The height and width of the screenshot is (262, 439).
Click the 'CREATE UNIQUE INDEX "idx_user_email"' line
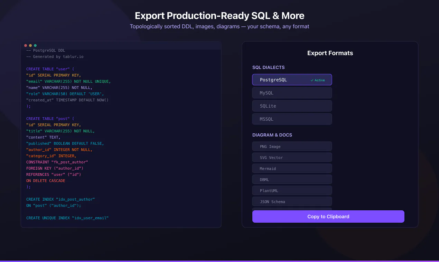pyautogui.click(x=67, y=218)
